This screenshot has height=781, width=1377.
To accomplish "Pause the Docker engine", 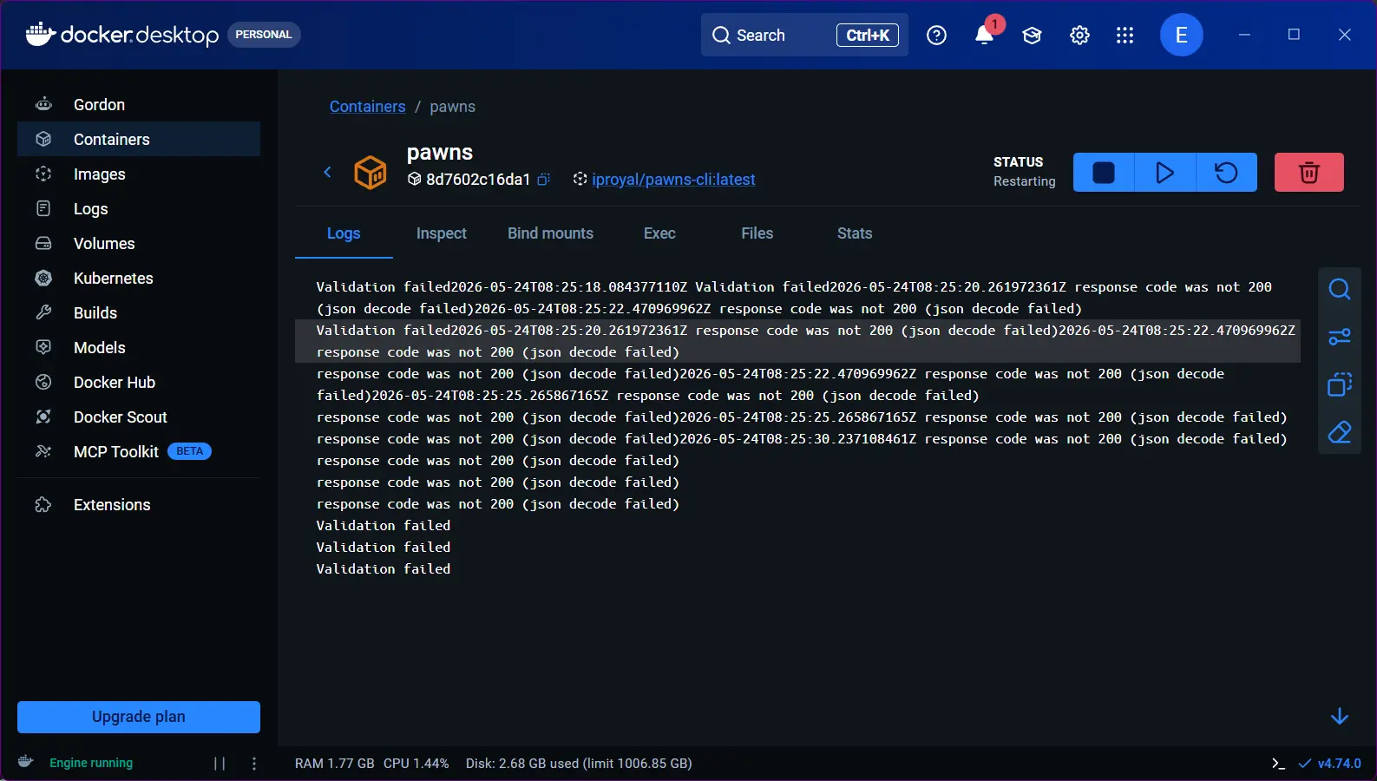I will [220, 764].
